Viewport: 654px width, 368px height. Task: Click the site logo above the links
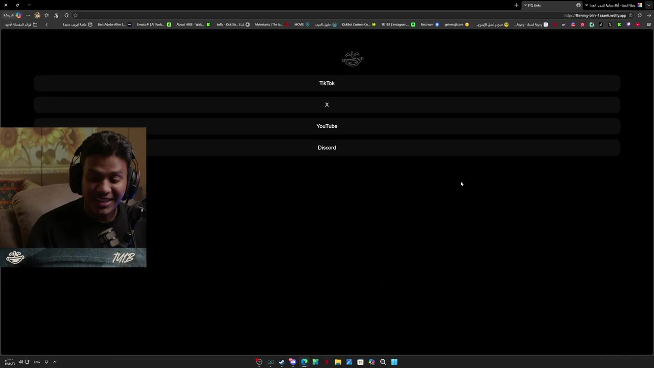coord(353,59)
